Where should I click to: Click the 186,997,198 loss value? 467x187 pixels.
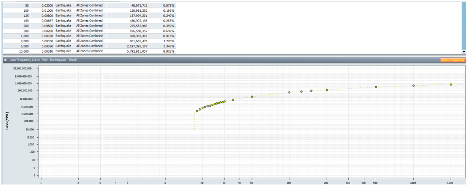134,21
